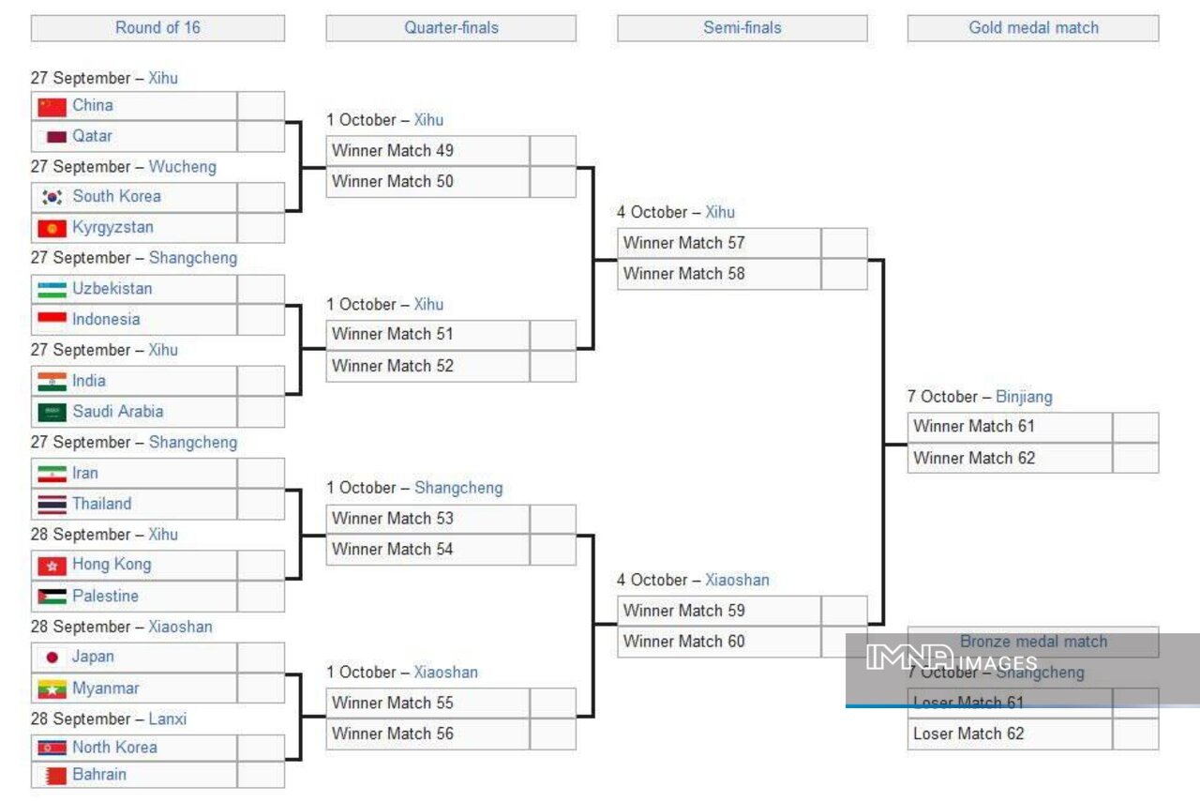Click the Hong Kong flag icon

pyautogui.click(x=52, y=566)
